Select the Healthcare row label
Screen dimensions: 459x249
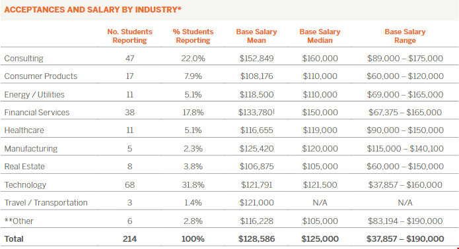[x=24, y=130]
